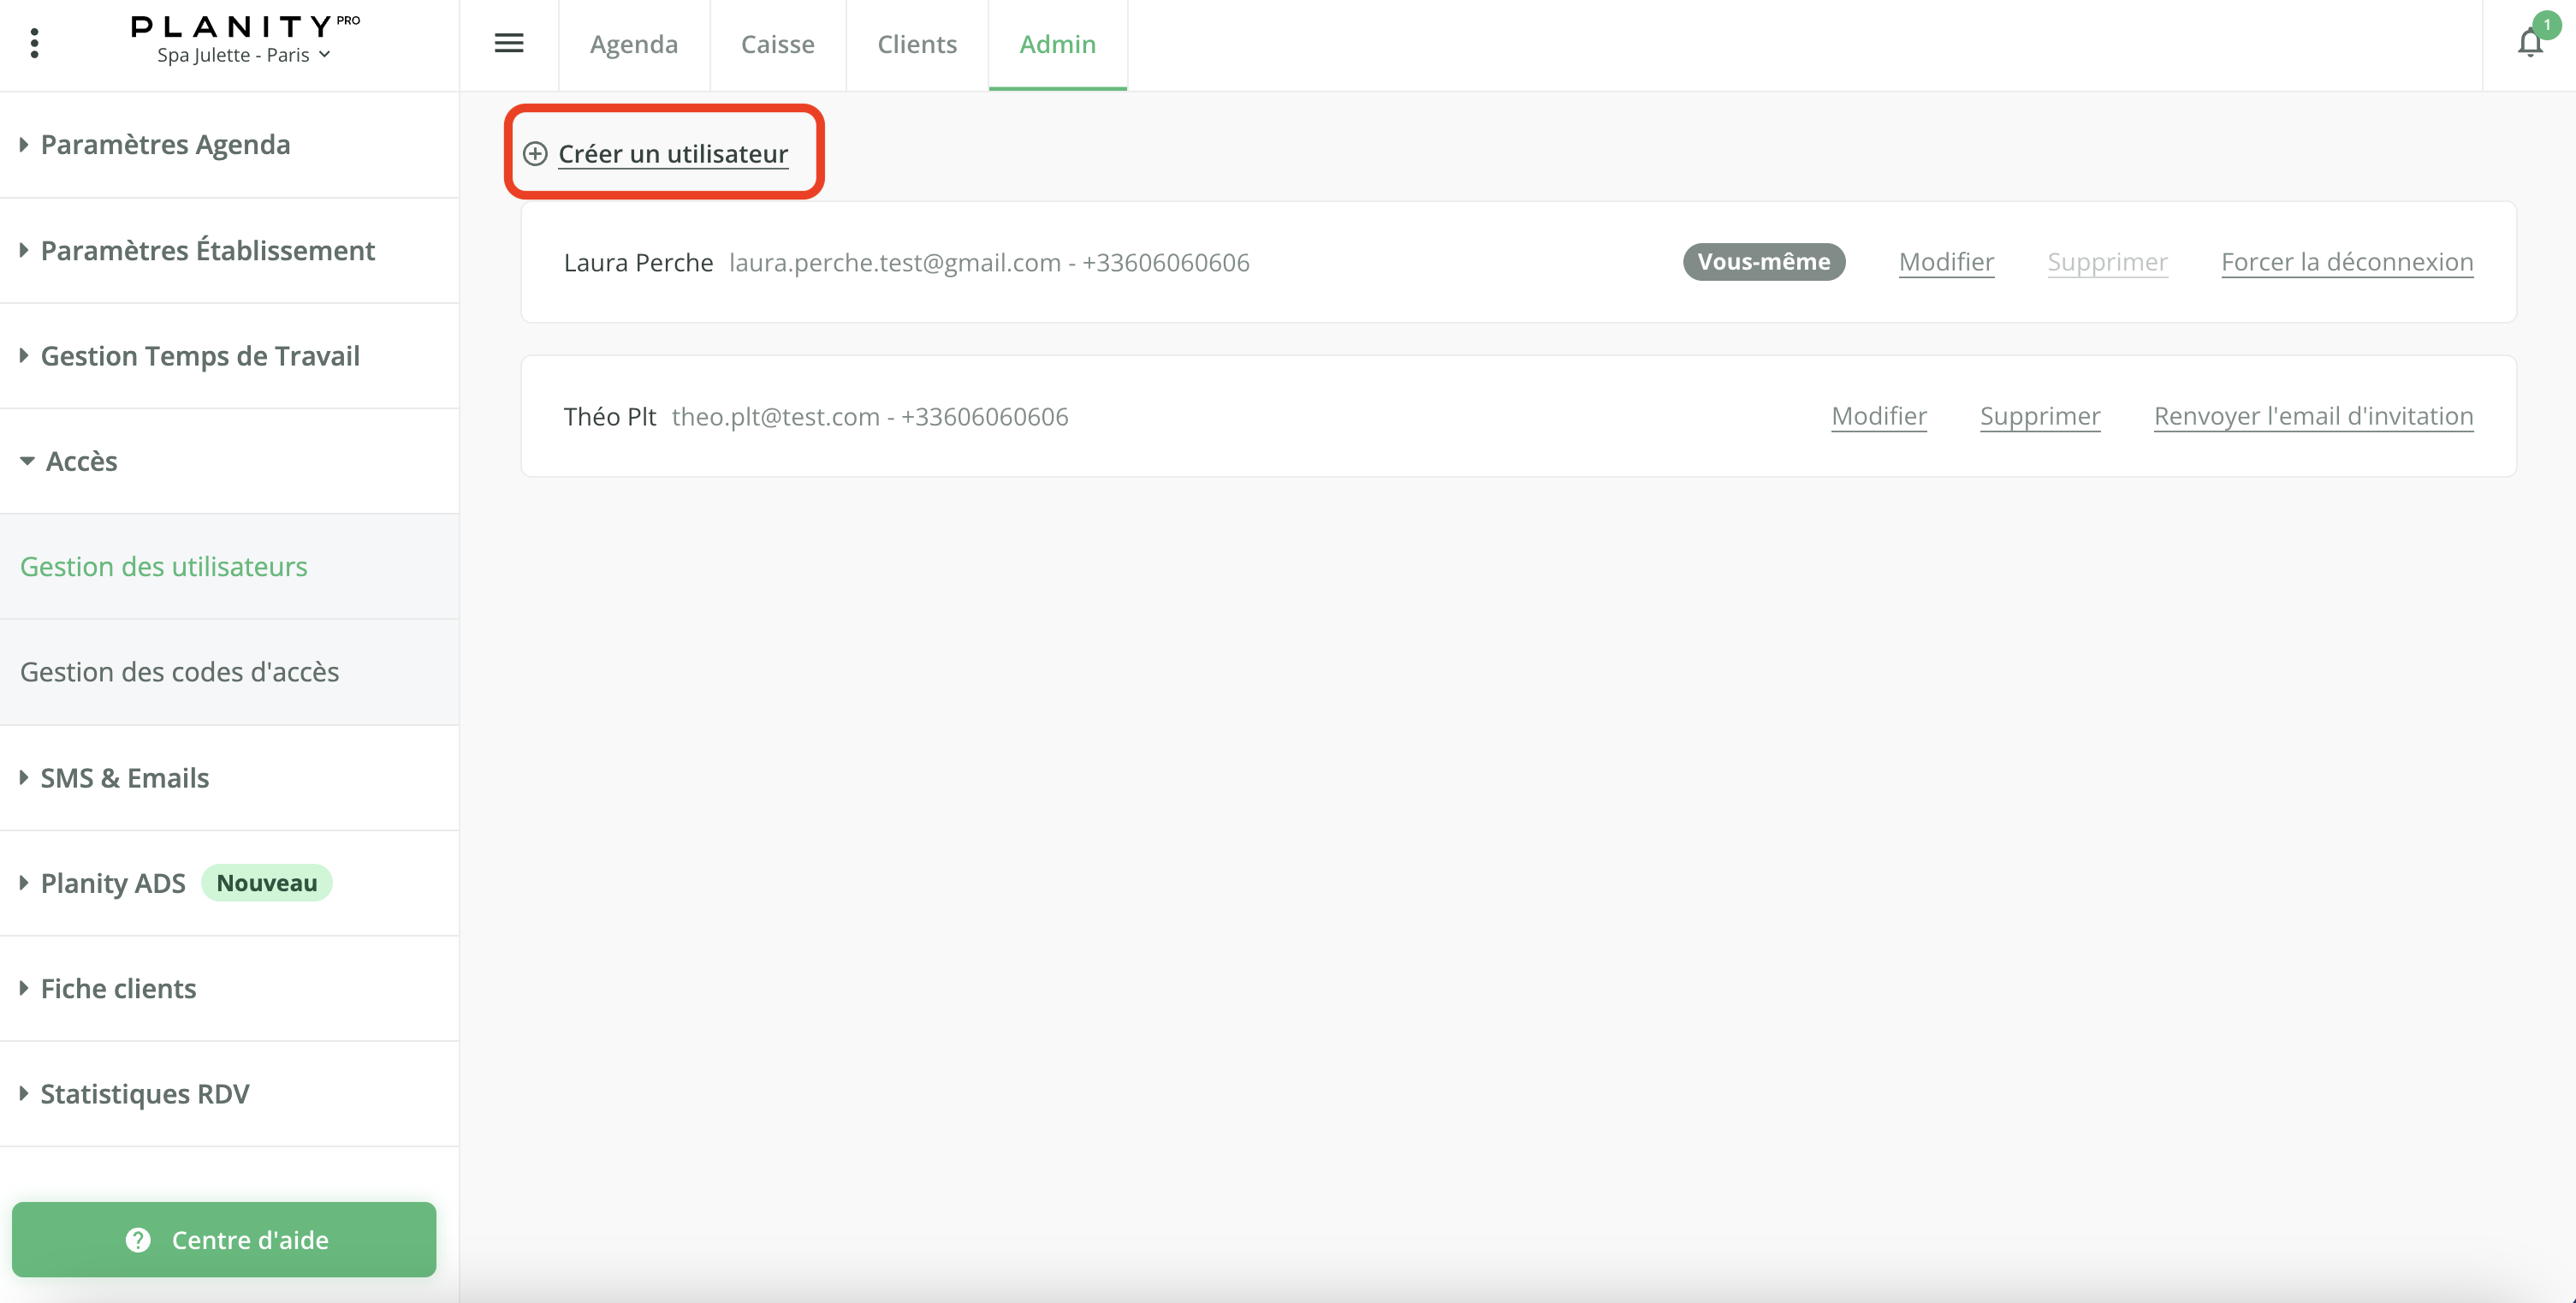Screen dimensions: 2576x1303
Task: Click Supprimer for Théo Plt
Action: (2039, 416)
